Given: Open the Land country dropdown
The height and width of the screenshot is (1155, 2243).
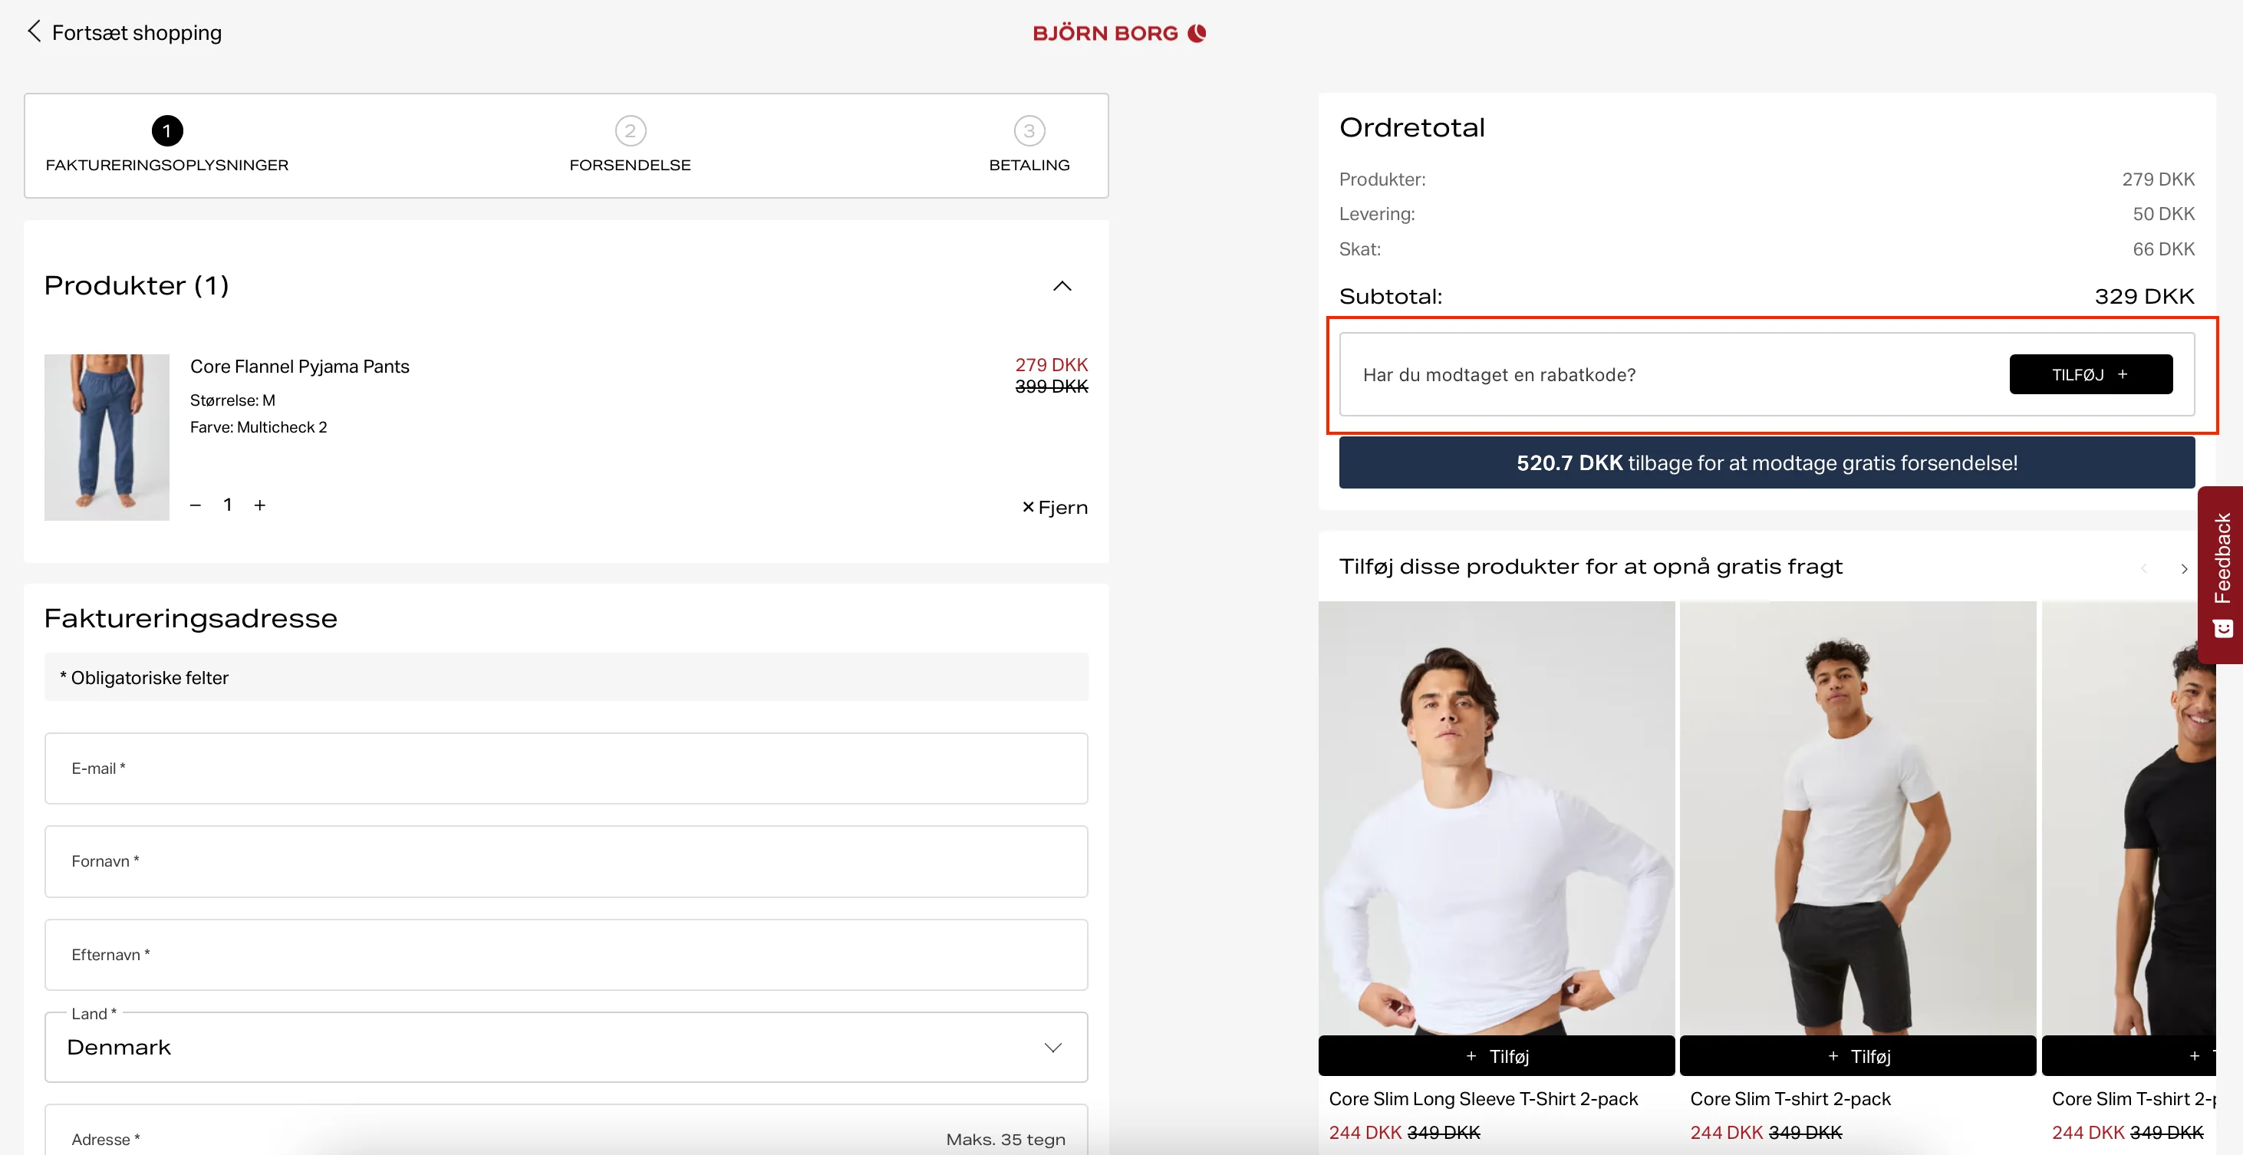Looking at the screenshot, I should pyautogui.click(x=566, y=1047).
